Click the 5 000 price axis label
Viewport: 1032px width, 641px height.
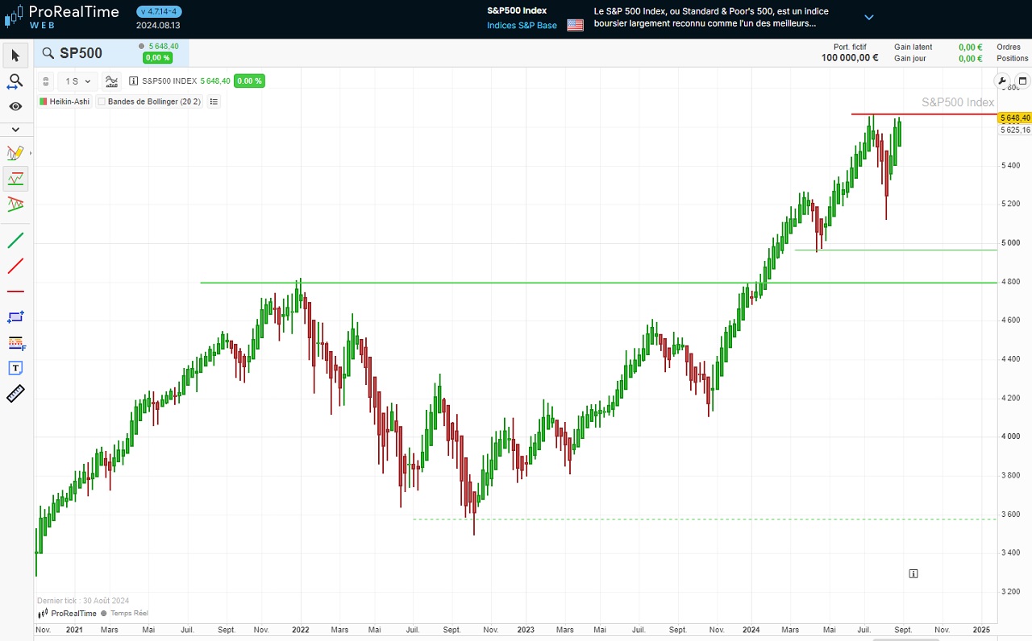pos(1009,242)
